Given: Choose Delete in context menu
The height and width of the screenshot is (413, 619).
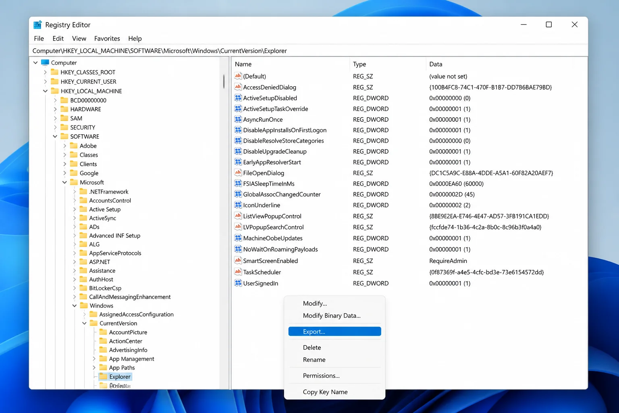Looking at the screenshot, I should pyautogui.click(x=335, y=347).
